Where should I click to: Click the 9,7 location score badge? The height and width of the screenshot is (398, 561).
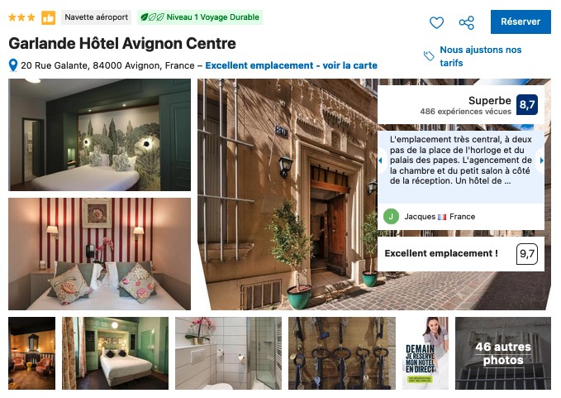click(527, 254)
